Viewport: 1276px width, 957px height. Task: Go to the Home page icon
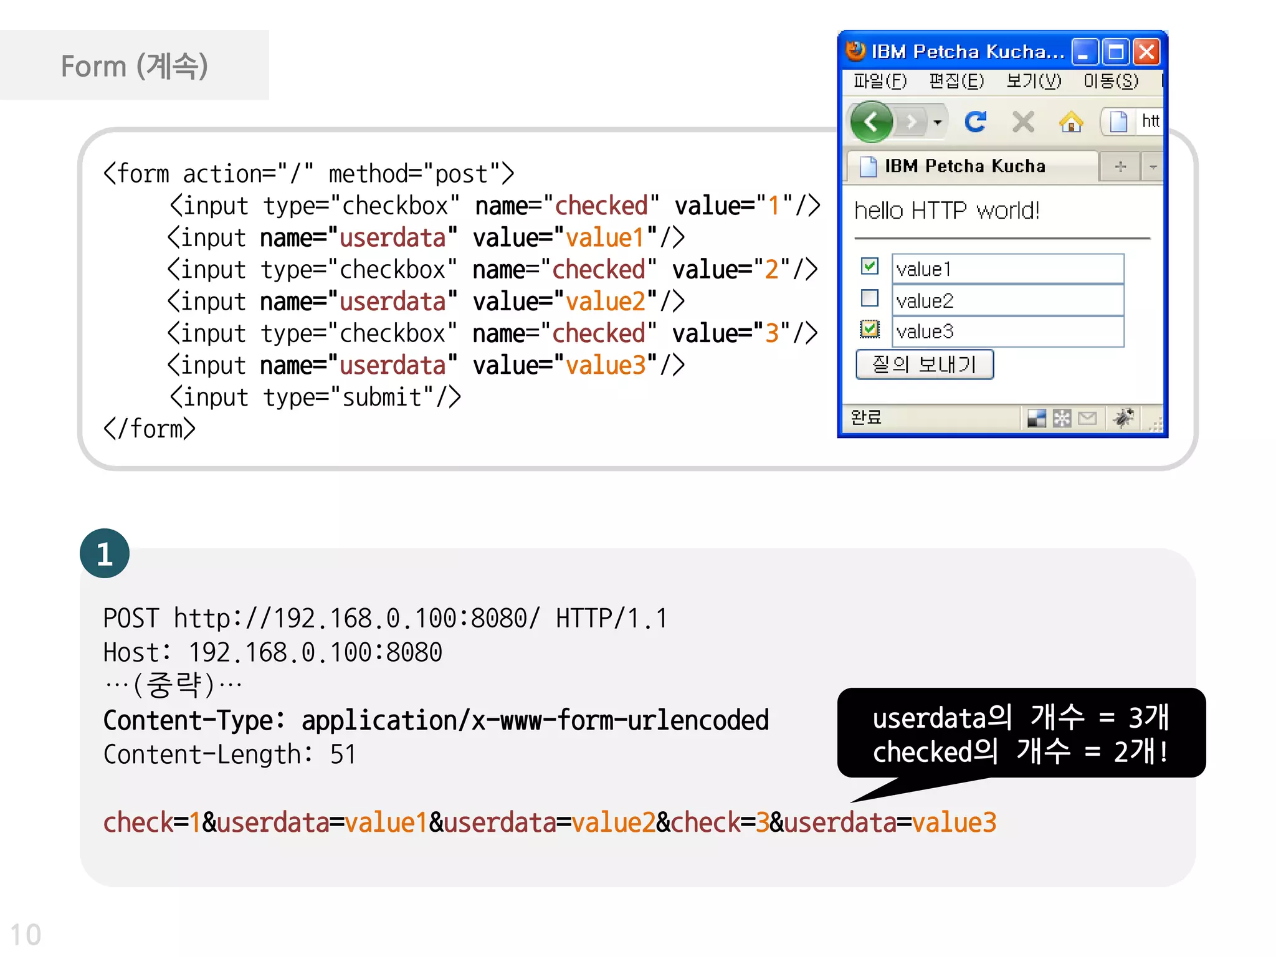(1071, 121)
